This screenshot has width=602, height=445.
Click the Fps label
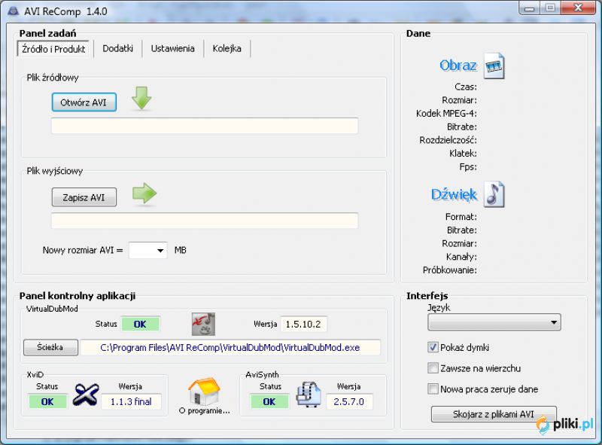(468, 166)
